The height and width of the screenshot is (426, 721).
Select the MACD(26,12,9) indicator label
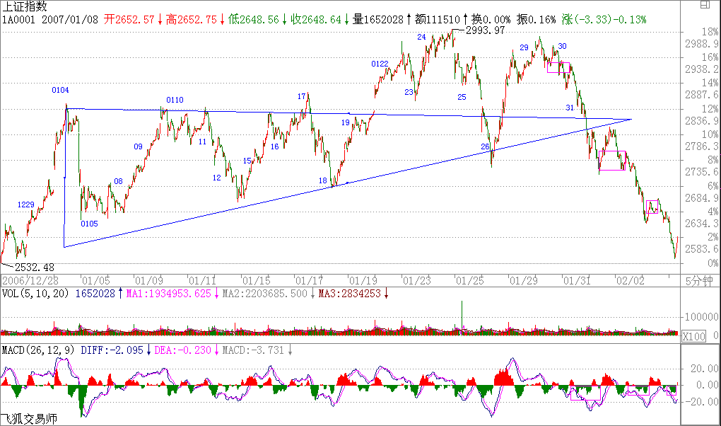tap(38, 350)
